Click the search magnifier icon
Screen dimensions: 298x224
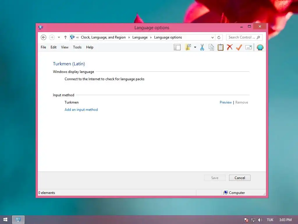(258, 37)
